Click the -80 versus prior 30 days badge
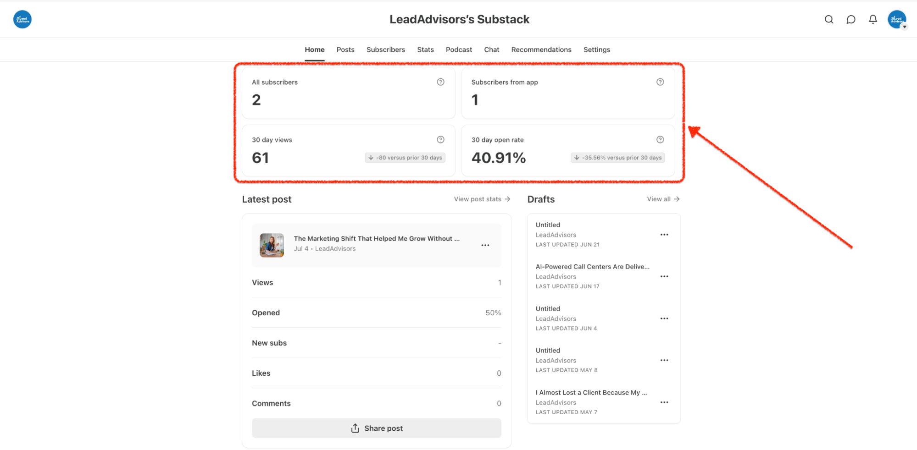This screenshot has width=917, height=450. point(405,158)
